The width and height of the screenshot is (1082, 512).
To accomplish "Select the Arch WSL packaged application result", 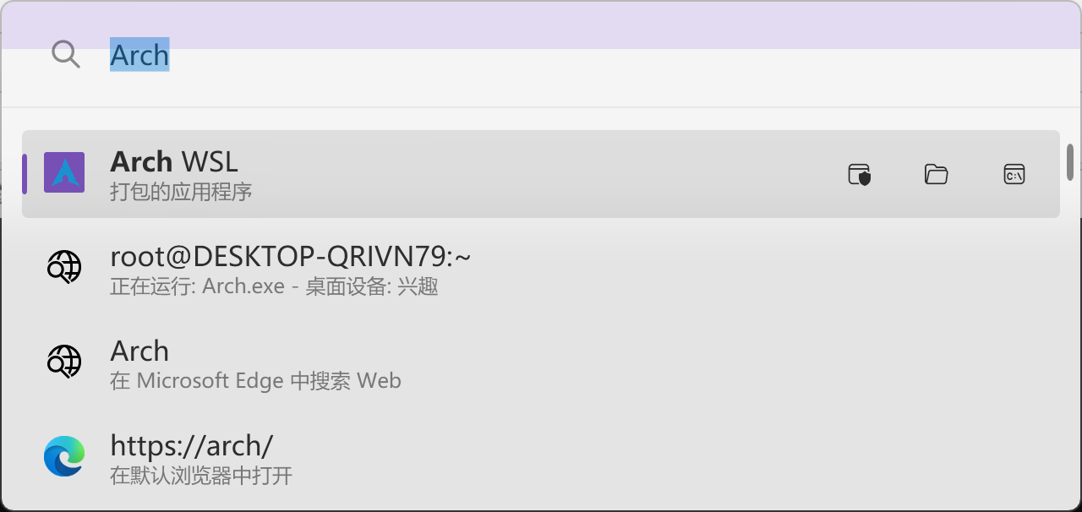I will [541, 174].
